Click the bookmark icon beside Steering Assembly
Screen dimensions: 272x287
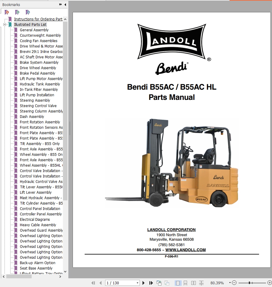pyautogui.click(x=16, y=100)
